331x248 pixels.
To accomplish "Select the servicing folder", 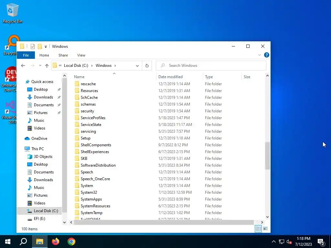I will (88, 131).
